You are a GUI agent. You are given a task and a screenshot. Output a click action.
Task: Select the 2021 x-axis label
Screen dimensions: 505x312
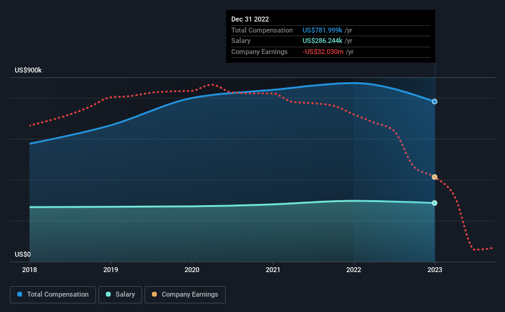272,270
